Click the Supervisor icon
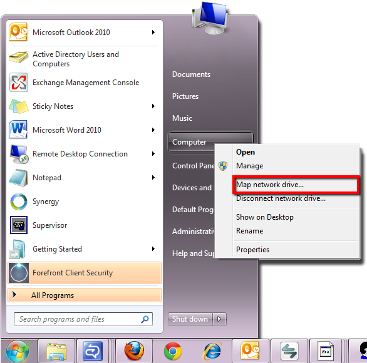 [19, 225]
